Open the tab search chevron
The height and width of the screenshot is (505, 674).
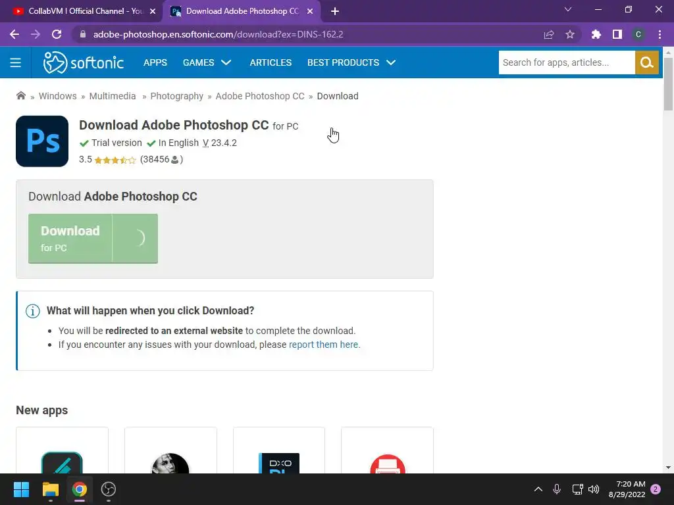[x=568, y=9]
